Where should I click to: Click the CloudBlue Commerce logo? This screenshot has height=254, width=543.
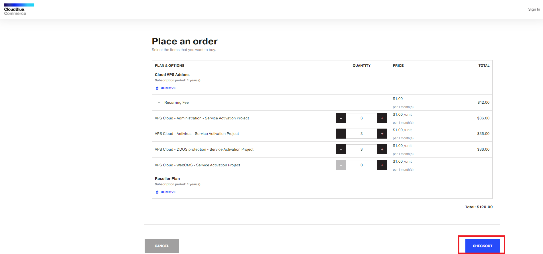(x=19, y=9)
